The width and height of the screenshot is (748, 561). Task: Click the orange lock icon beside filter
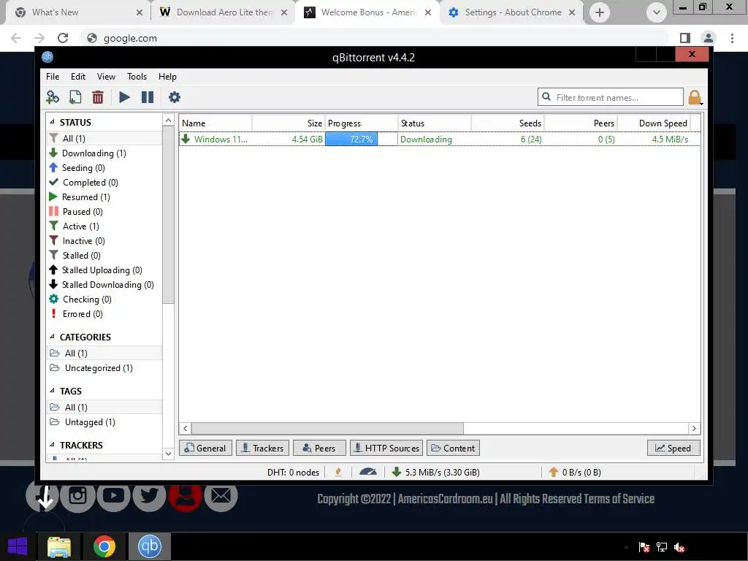(695, 97)
